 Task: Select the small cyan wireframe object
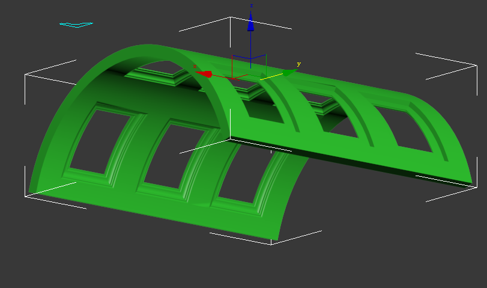[76, 25]
